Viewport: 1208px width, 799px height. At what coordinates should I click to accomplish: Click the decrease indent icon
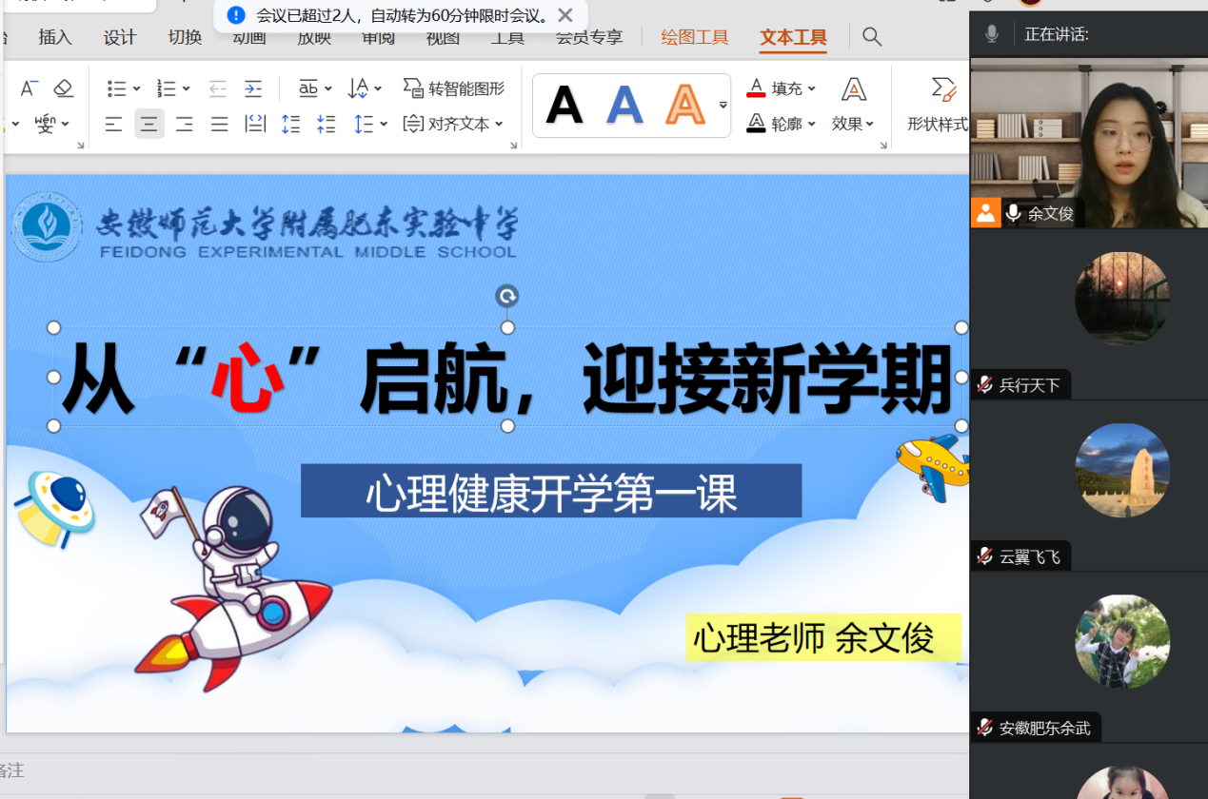tap(218, 88)
